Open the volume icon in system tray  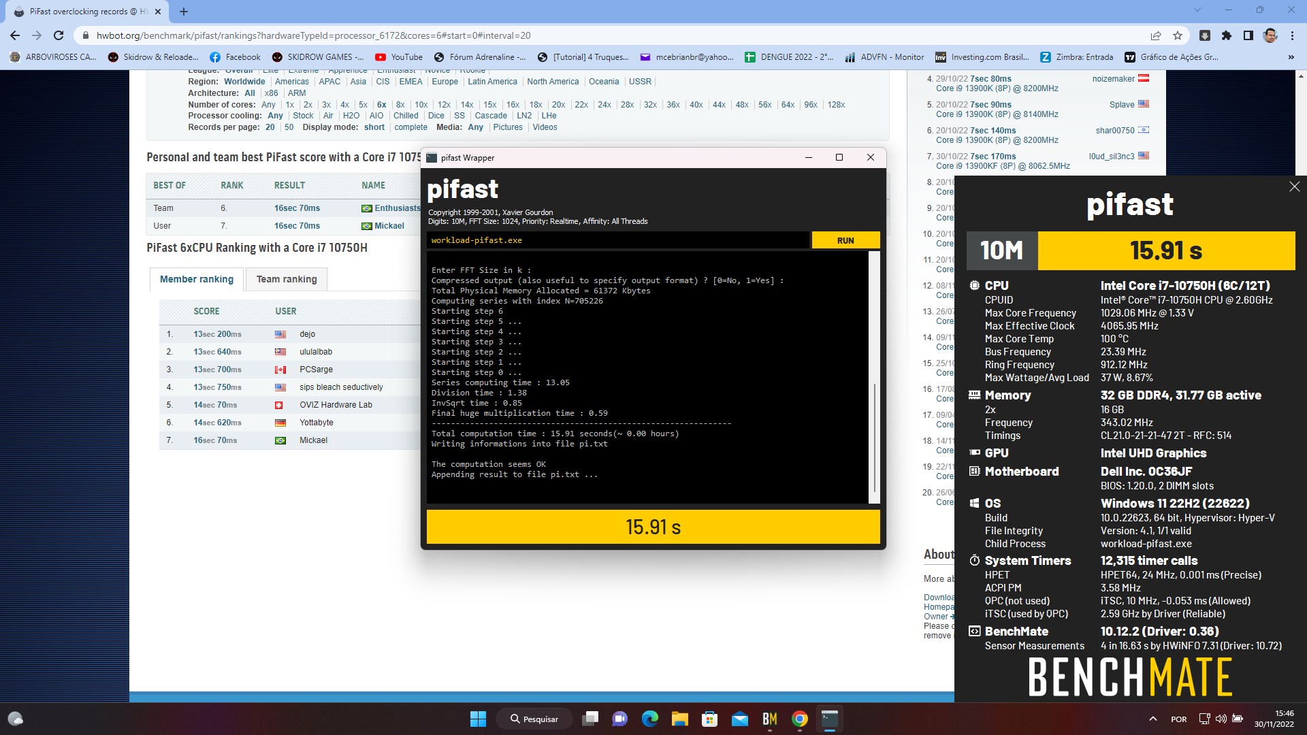click(1221, 719)
